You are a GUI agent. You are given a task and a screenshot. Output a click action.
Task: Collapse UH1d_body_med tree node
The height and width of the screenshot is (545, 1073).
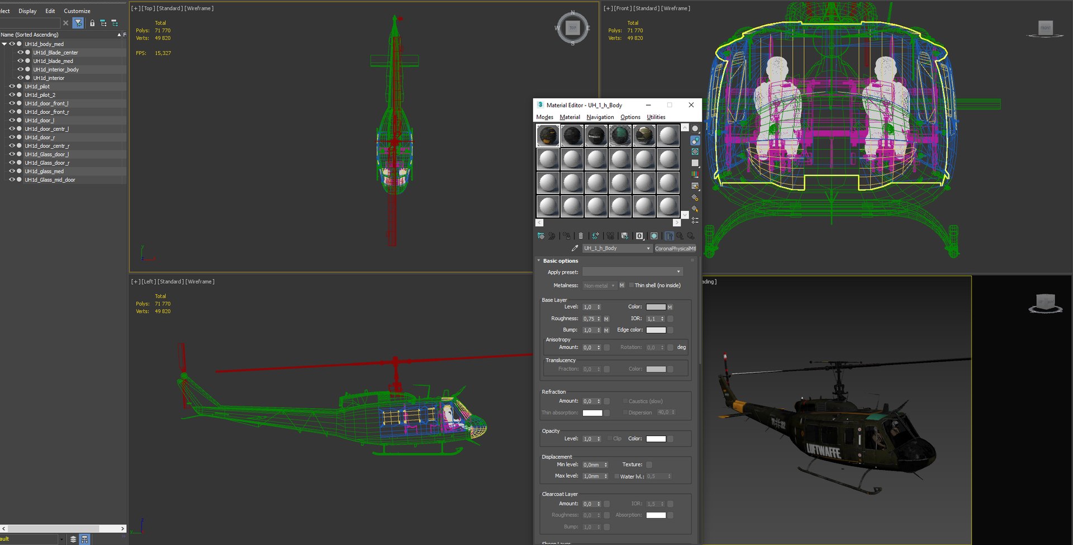(x=4, y=44)
